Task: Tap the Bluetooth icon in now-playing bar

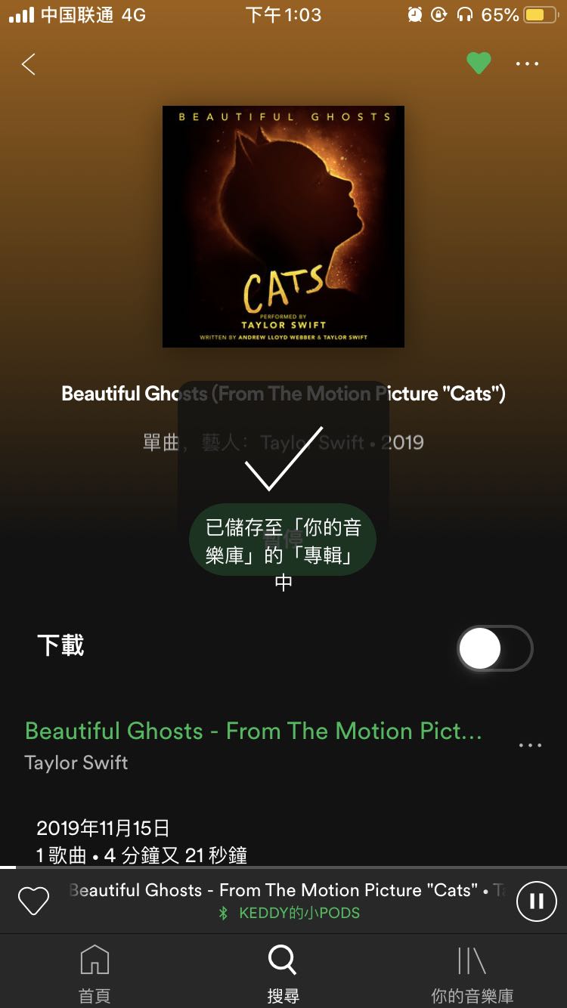Action: (223, 913)
